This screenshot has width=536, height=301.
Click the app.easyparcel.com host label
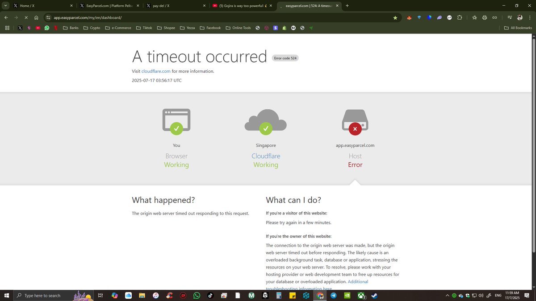355,145
